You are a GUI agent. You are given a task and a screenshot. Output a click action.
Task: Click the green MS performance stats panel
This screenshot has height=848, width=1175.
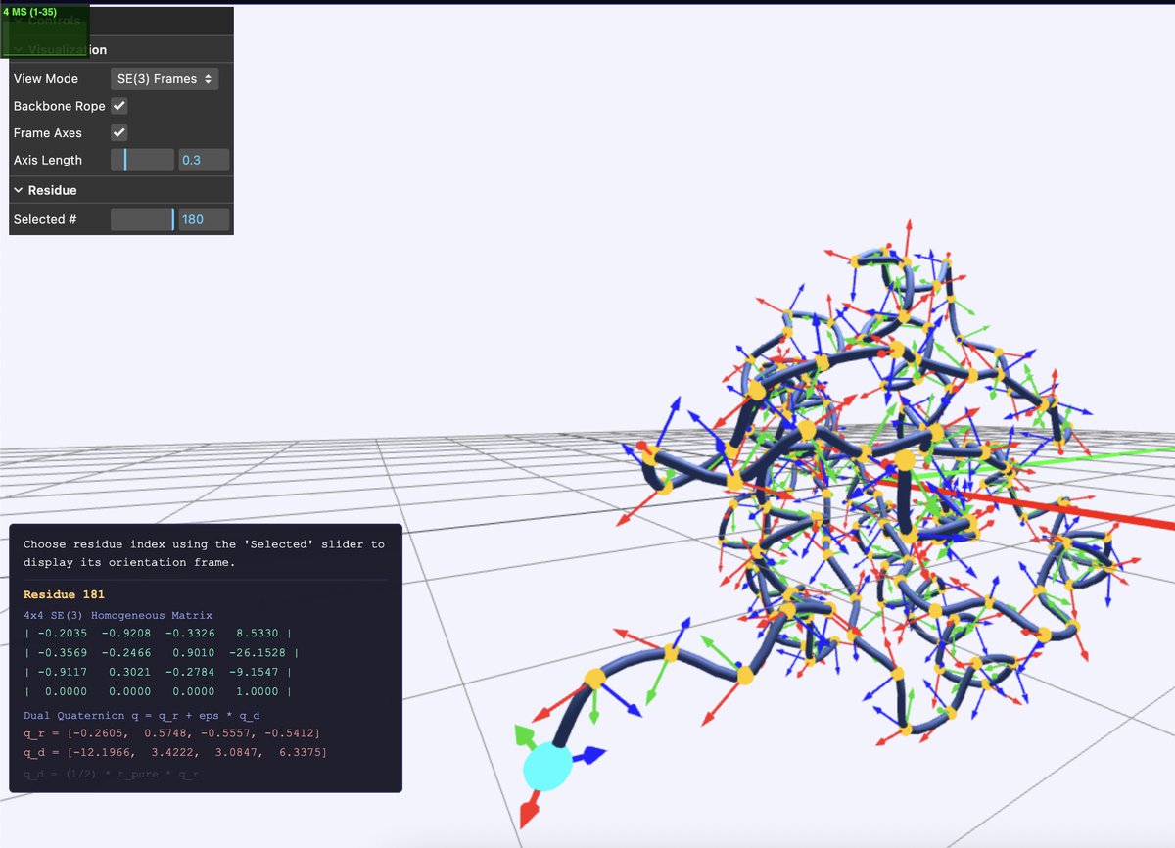(x=45, y=30)
